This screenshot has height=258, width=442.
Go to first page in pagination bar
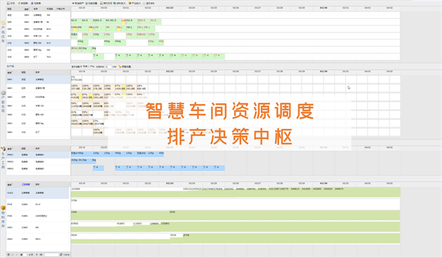[12, 255]
